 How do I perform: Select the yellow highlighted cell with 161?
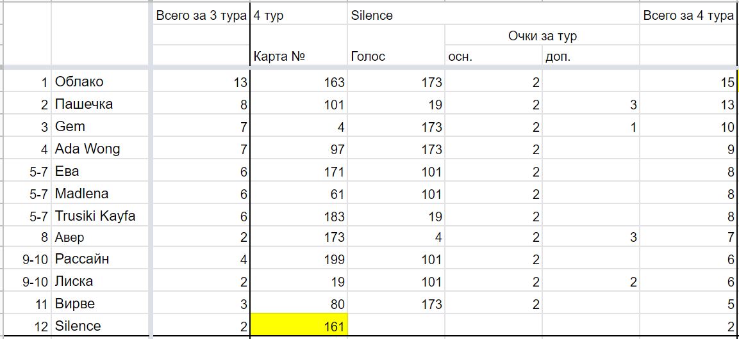[299, 326]
